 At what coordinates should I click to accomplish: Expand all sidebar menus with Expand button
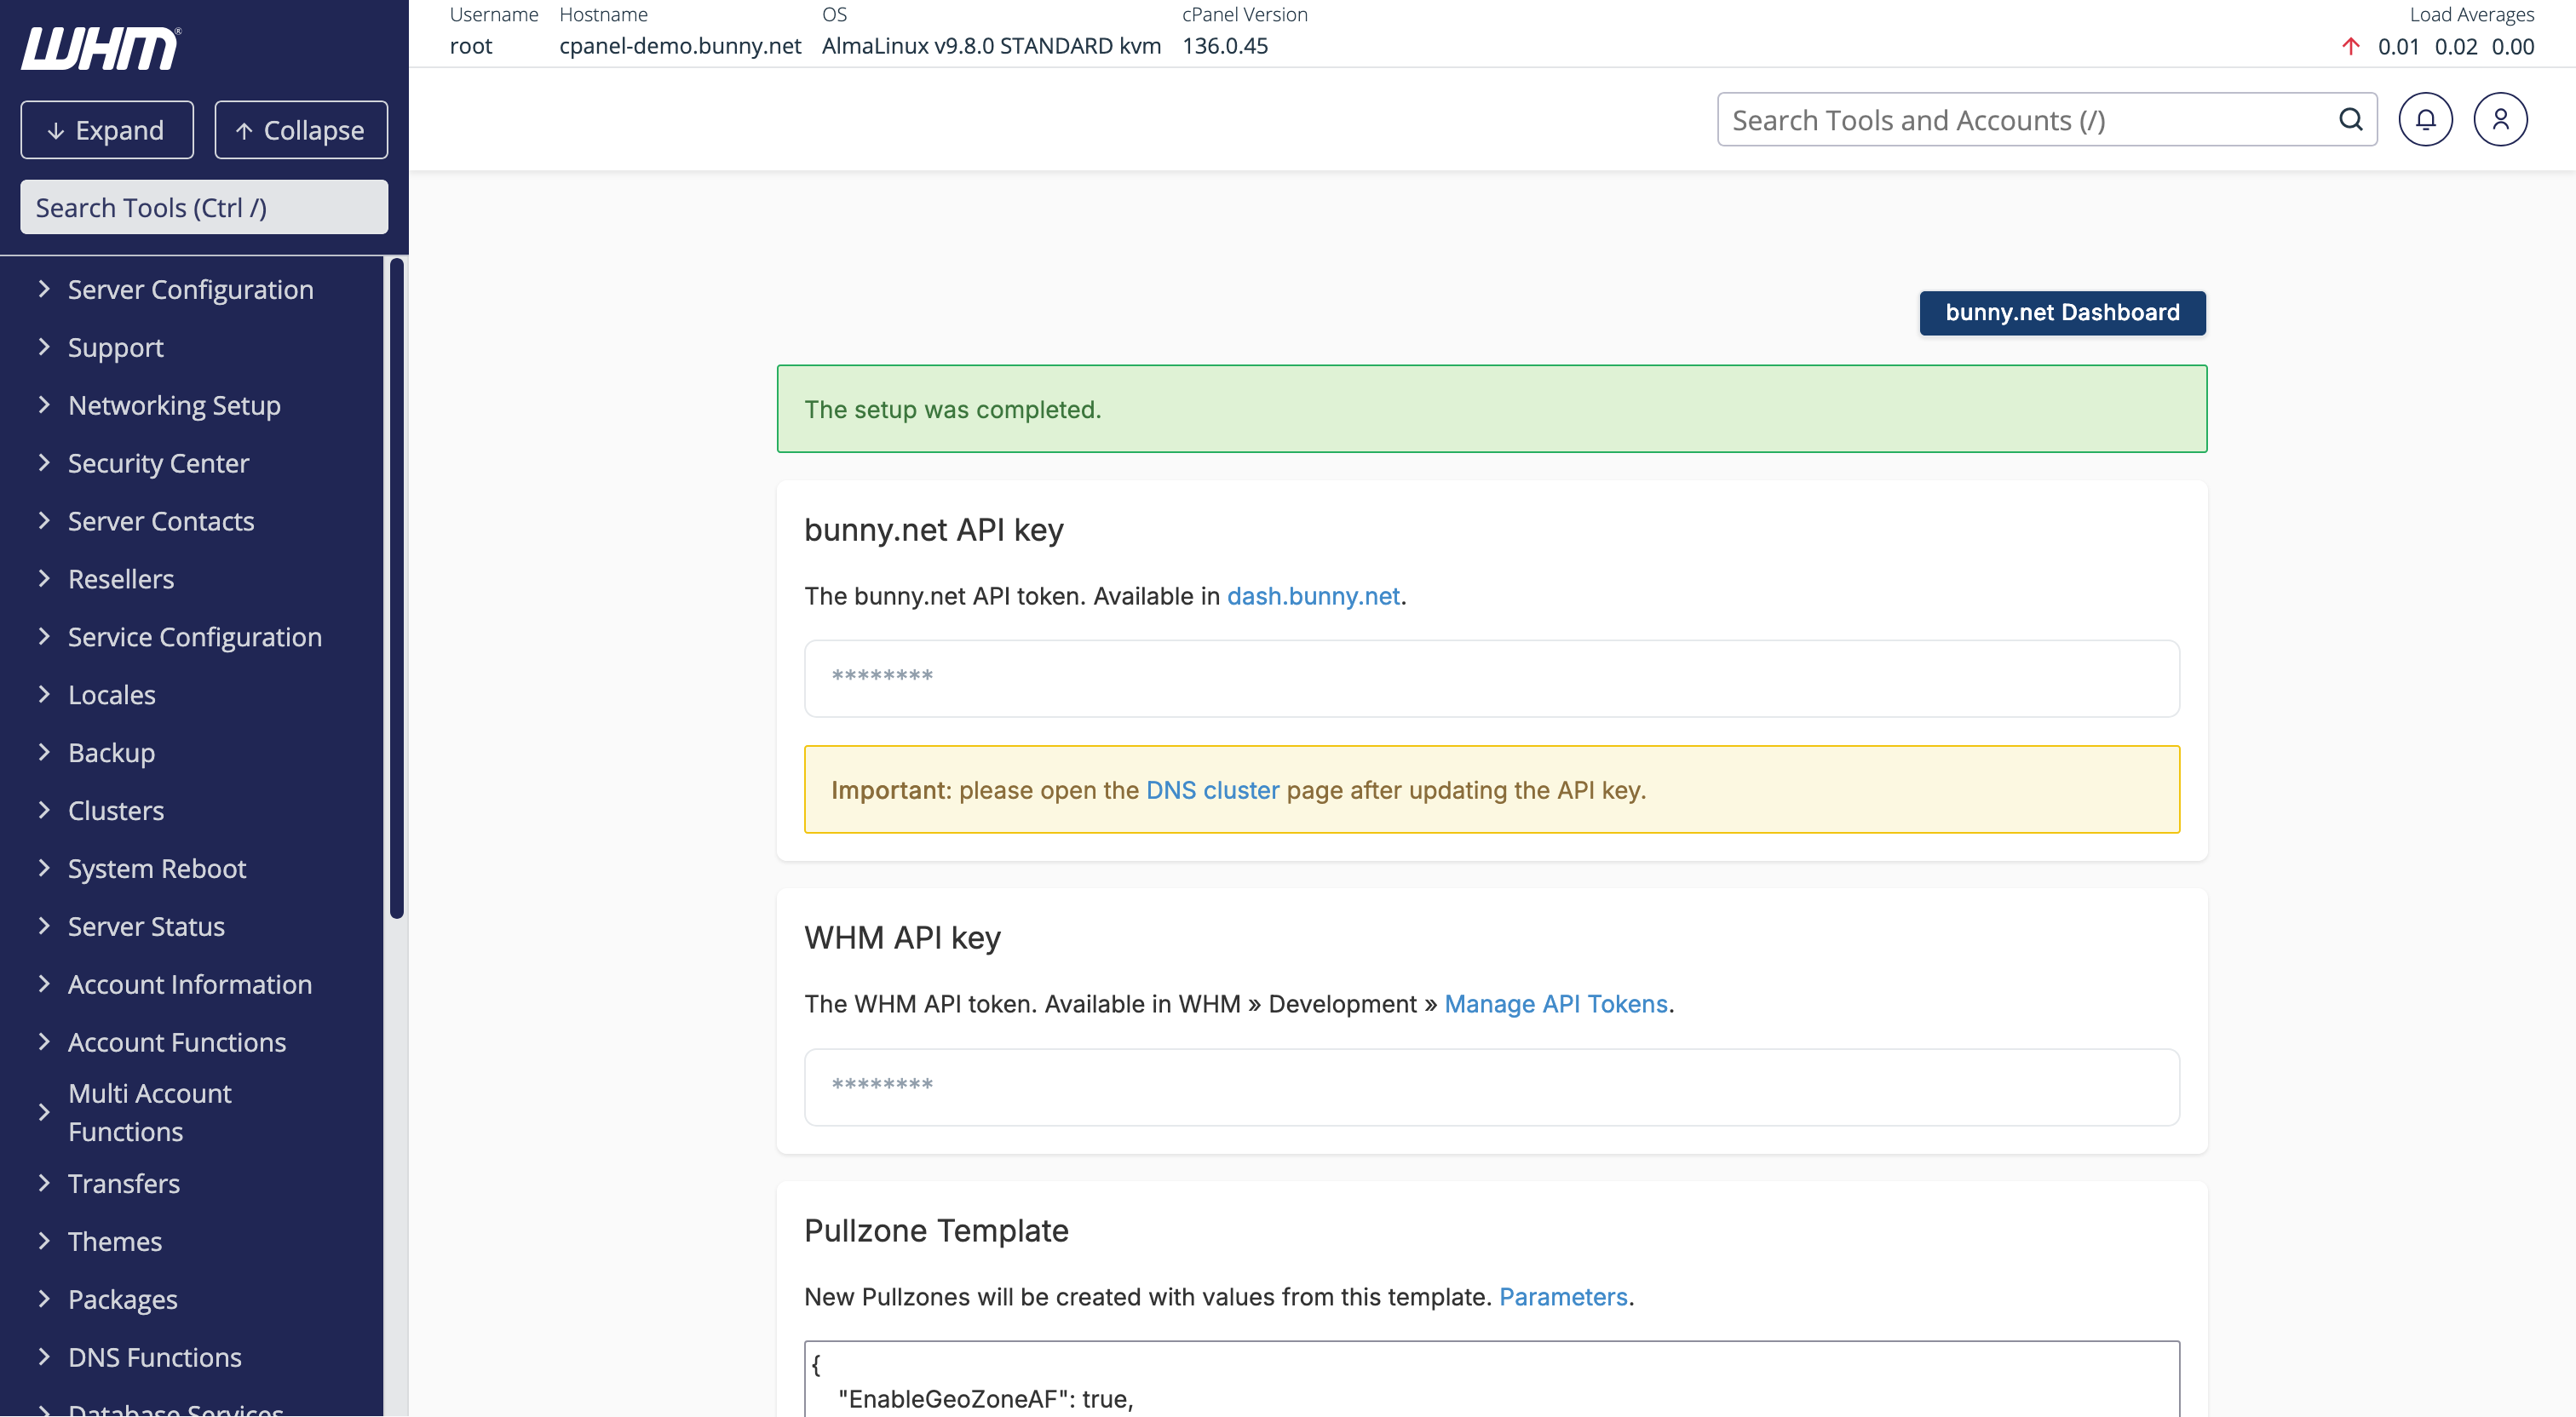click(107, 130)
